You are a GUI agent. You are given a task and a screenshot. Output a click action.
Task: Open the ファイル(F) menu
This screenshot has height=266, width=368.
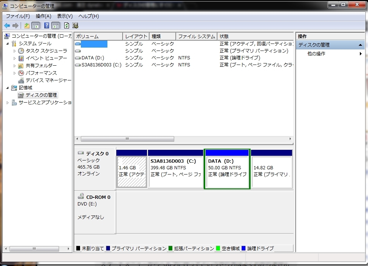pos(18,16)
